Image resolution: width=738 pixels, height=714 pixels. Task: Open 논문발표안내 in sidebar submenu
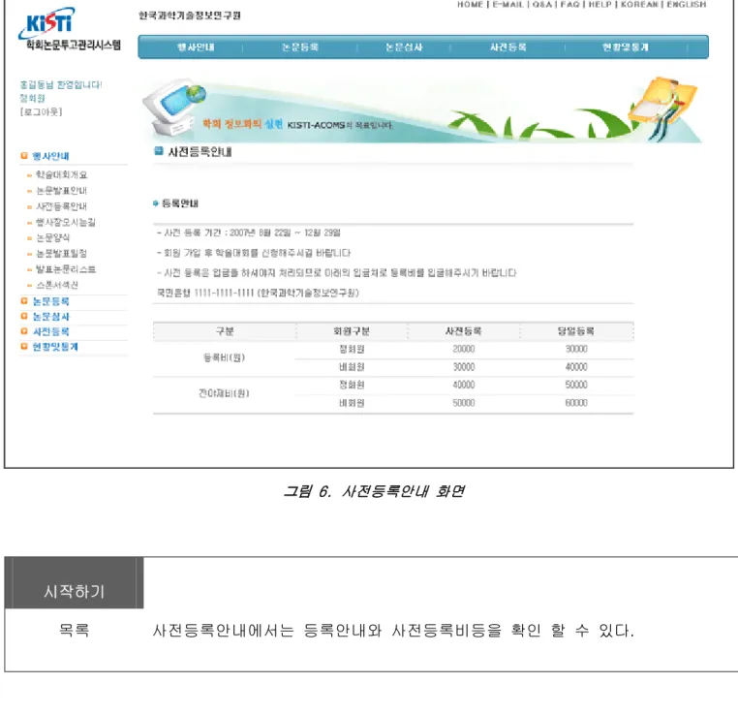pyautogui.click(x=62, y=190)
